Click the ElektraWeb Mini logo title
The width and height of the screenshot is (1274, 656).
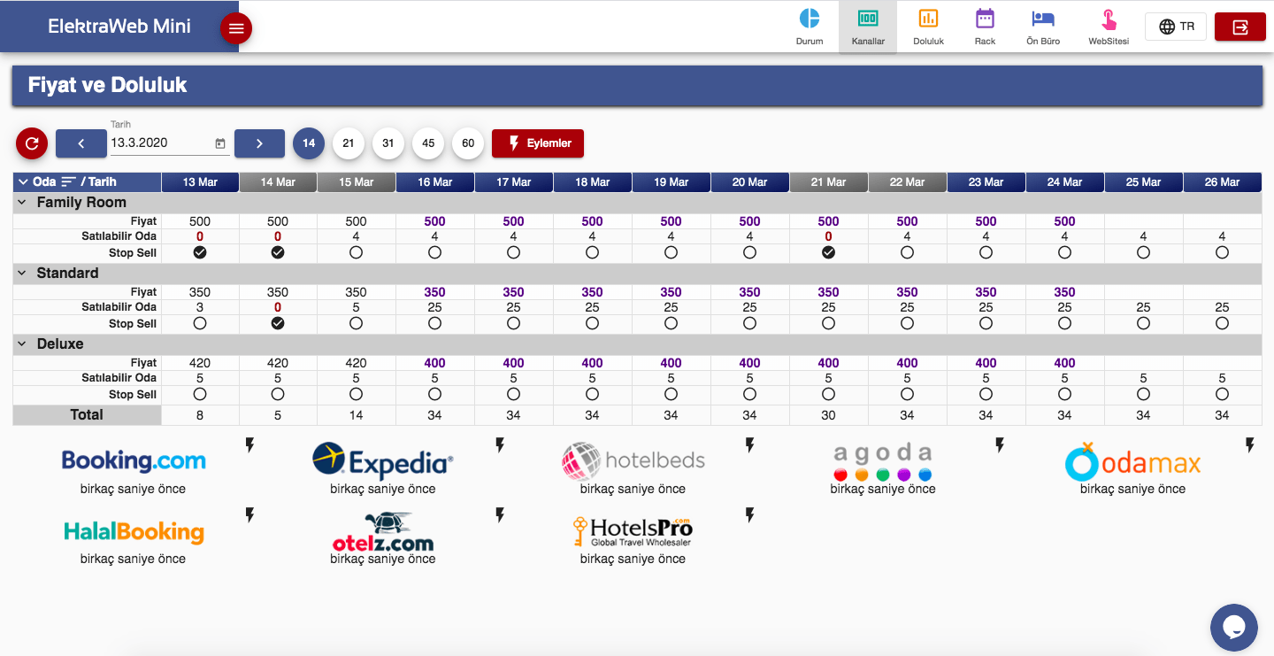[x=119, y=27]
